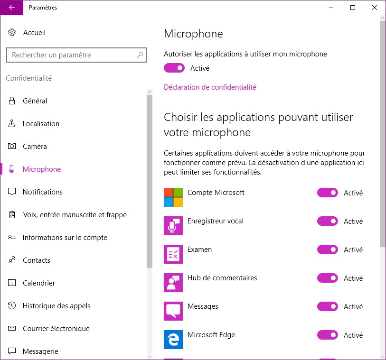
Task: Click the Général lock icon
Action: point(12,101)
